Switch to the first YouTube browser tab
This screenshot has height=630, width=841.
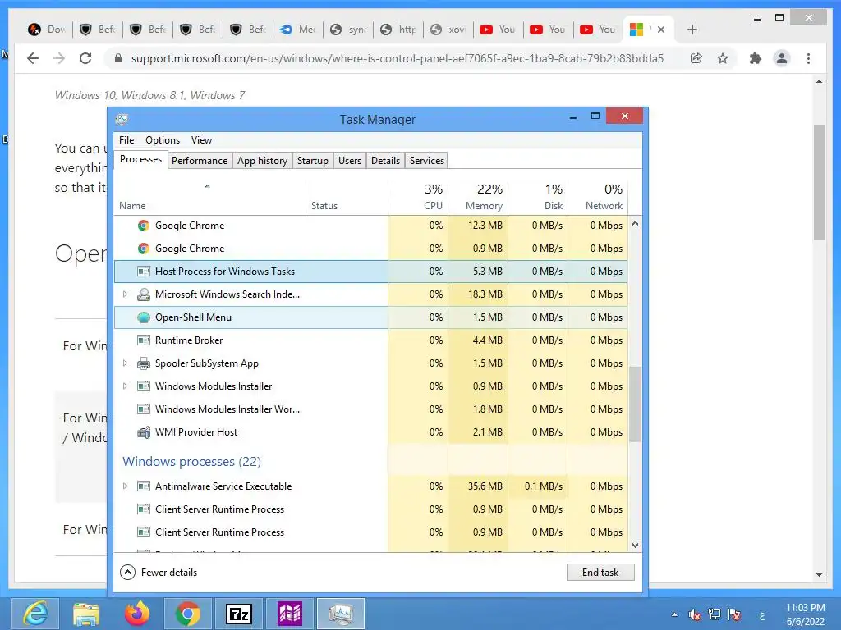pos(497,30)
